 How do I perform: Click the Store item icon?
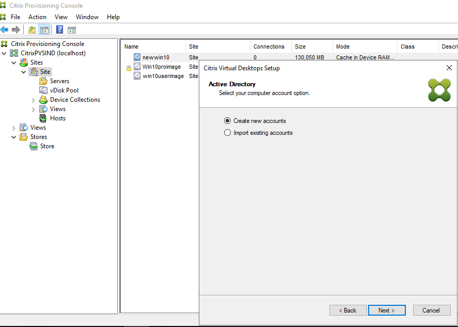point(34,146)
